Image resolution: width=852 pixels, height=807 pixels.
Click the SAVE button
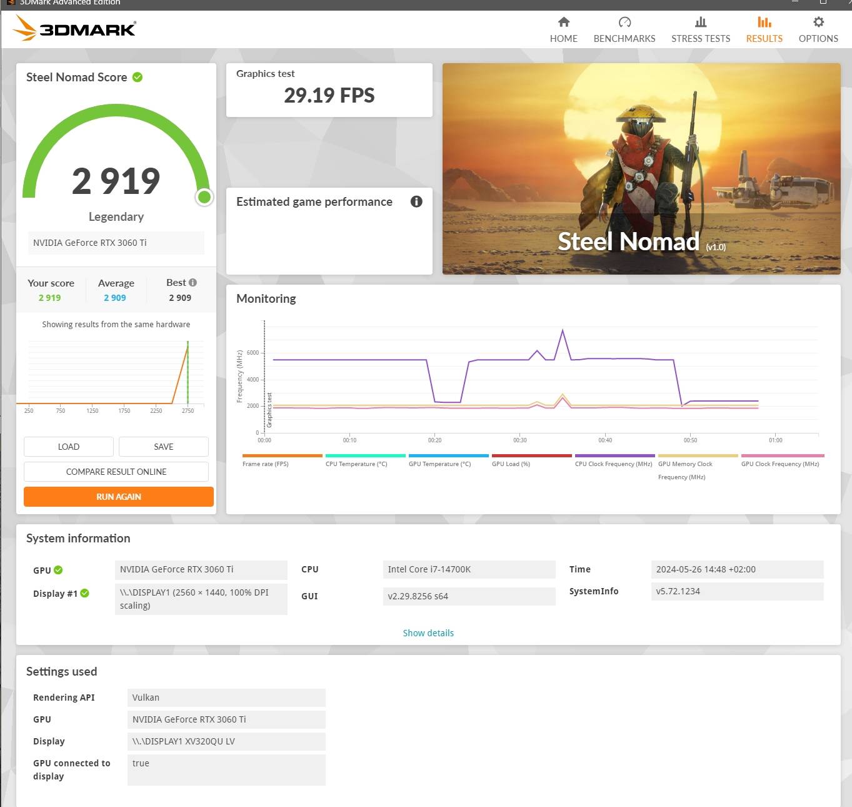pyautogui.click(x=163, y=446)
